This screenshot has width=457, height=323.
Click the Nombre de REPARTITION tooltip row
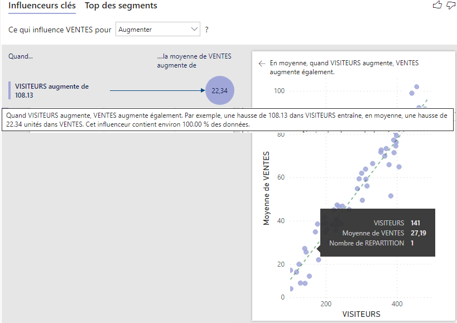click(x=372, y=243)
